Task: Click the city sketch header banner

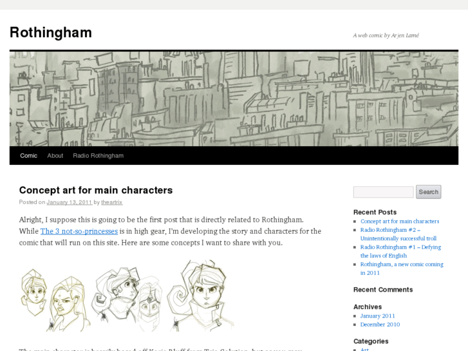Action: [234, 99]
